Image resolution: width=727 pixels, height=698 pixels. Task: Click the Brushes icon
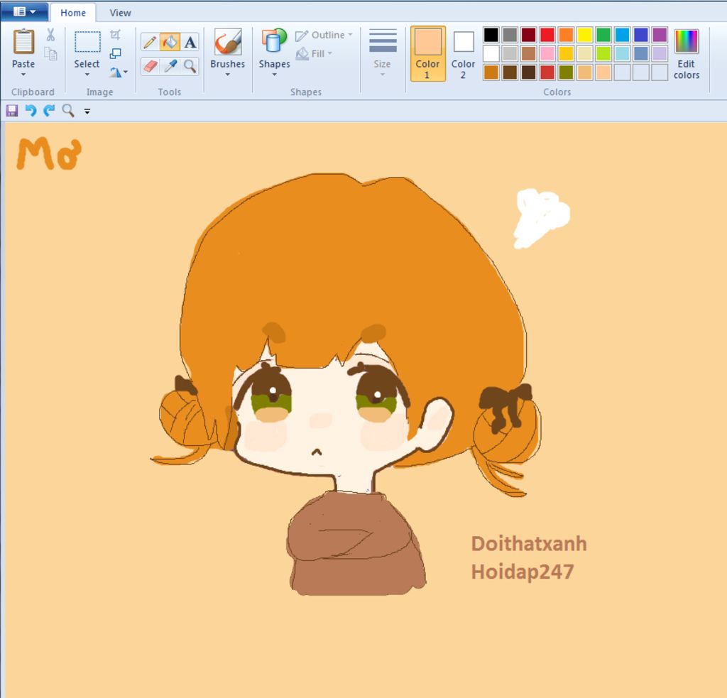228,42
